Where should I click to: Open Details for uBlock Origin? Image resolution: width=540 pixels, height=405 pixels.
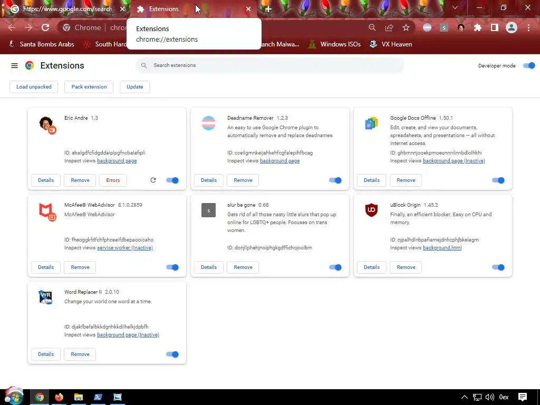[x=372, y=267]
